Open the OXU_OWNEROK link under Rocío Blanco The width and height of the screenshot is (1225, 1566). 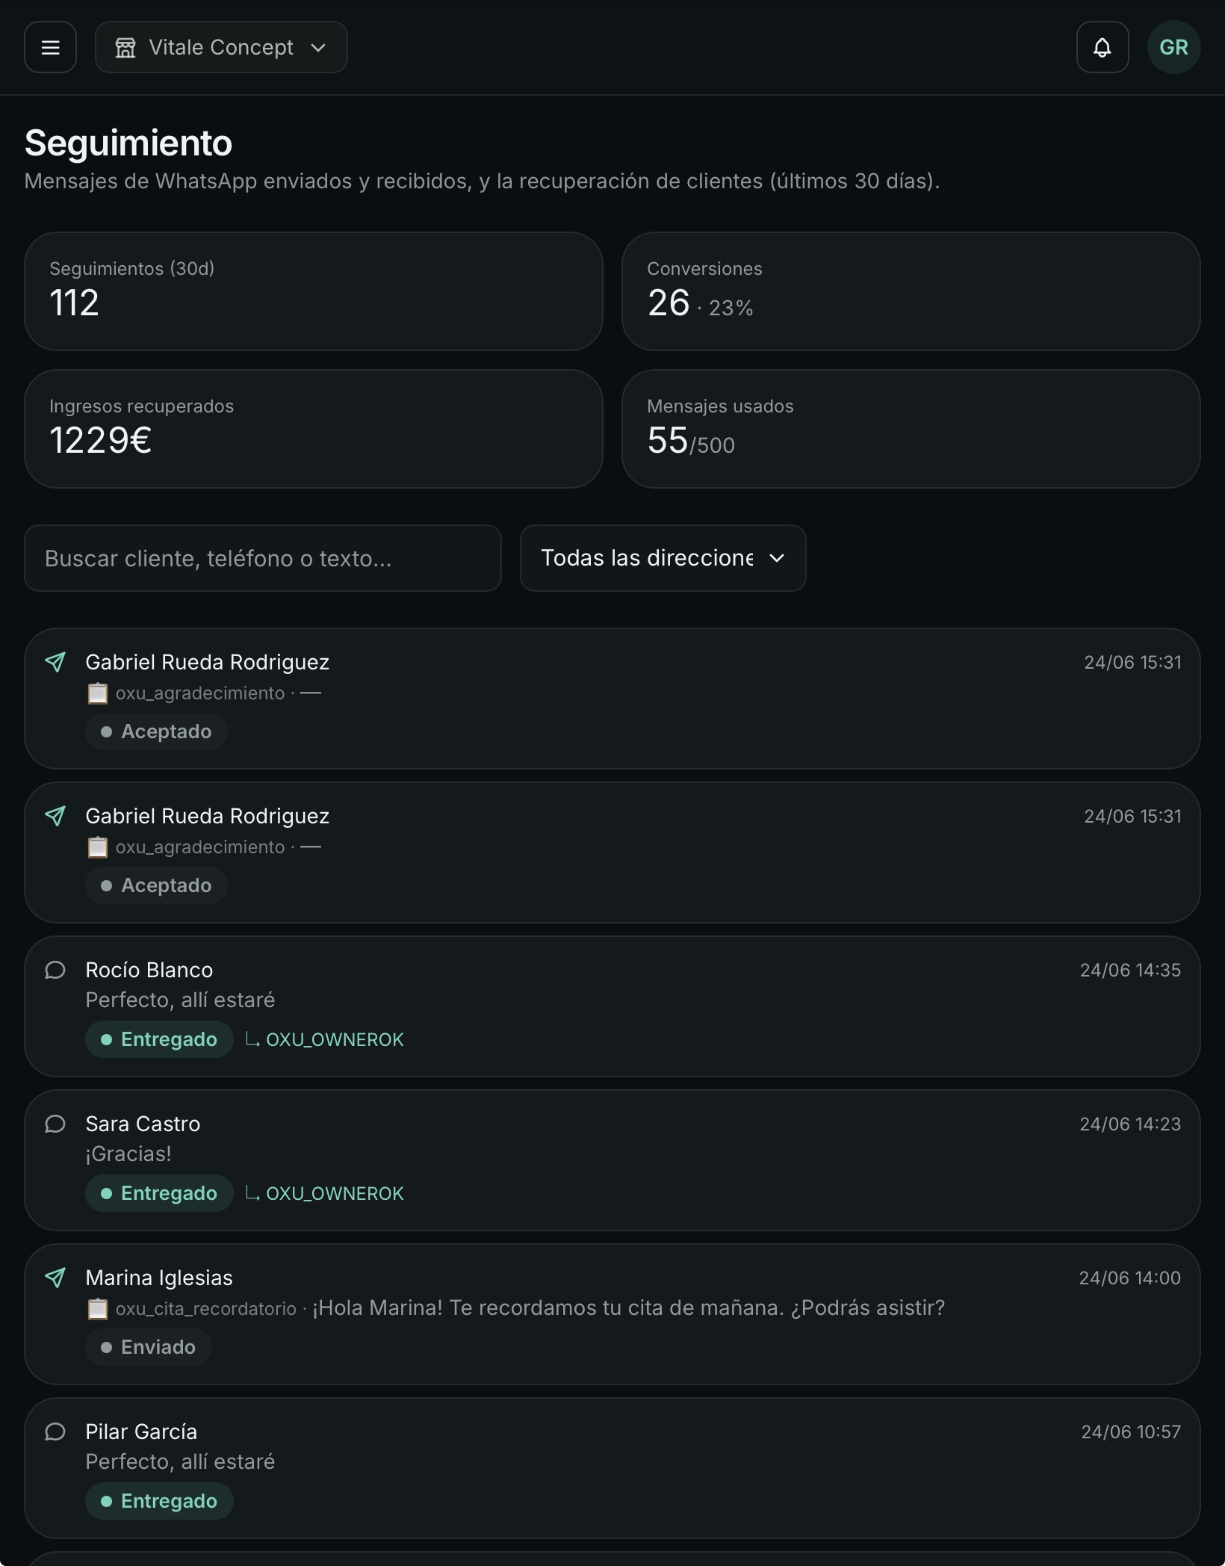coord(325,1039)
